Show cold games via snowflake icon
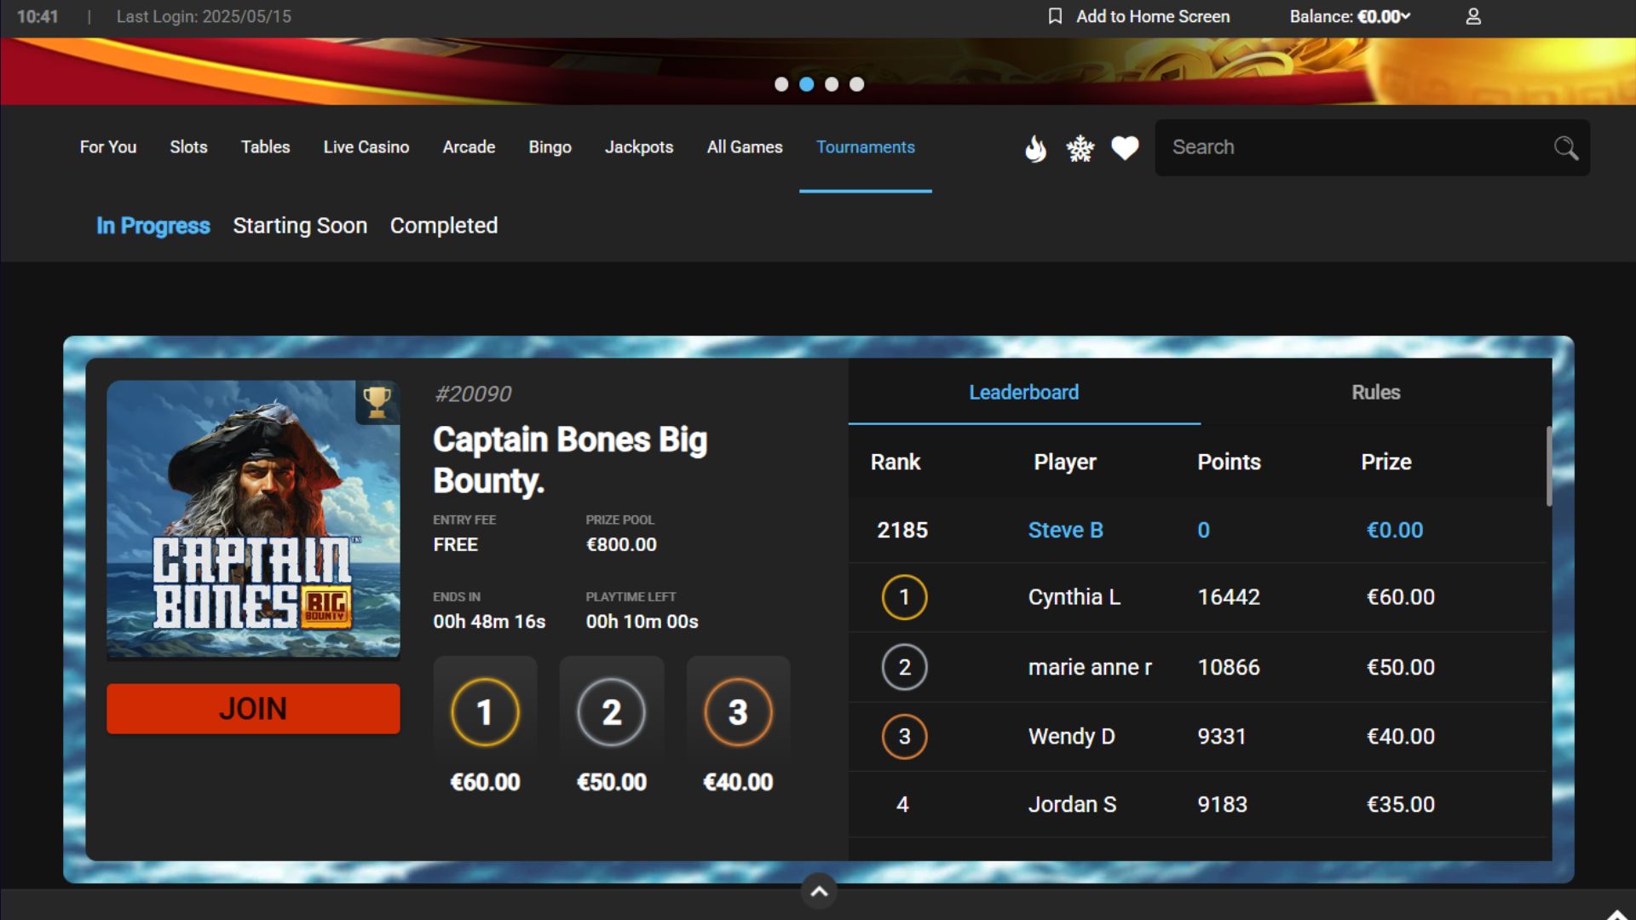Image resolution: width=1636 pixels, height=920 pixels. (1080, 148)
